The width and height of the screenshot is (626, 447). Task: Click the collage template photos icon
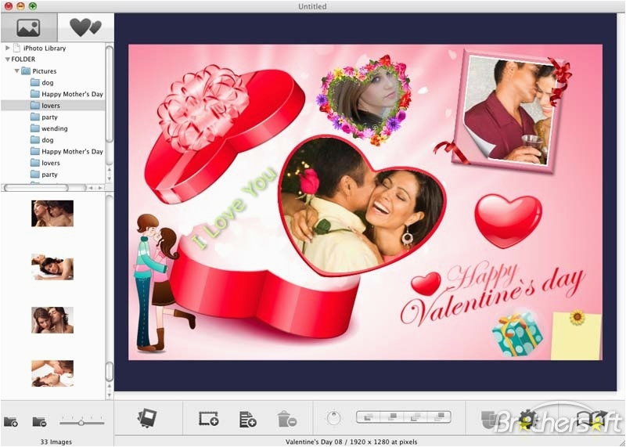coord(147,419)
